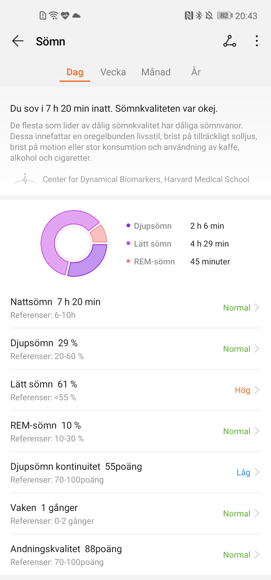
Task: Tap the sleep stages donut chart
Action: coord(74,243)
